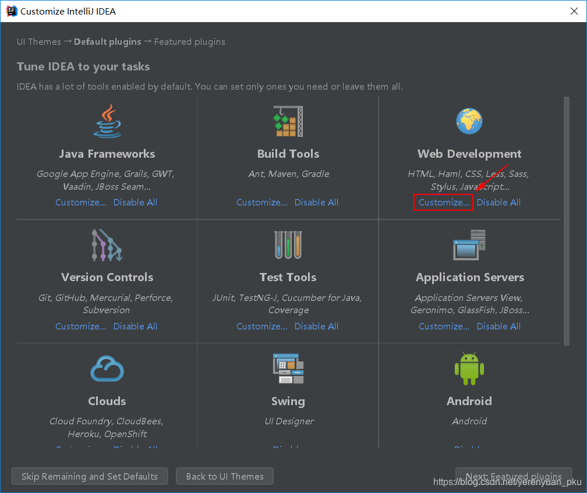Click the Android heading text

pos(469,401)
